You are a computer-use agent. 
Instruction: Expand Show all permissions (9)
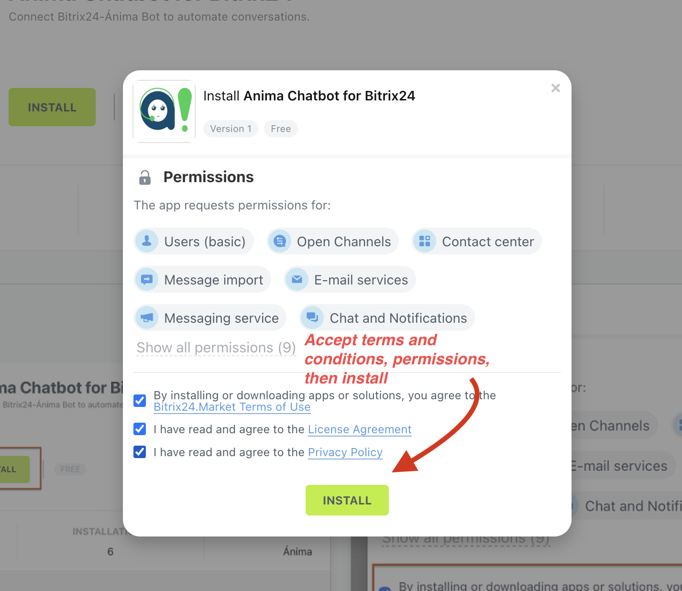(x=216, y=348)
